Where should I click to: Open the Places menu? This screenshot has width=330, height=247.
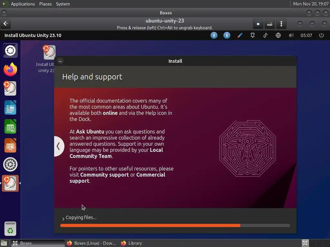[45, 4]
